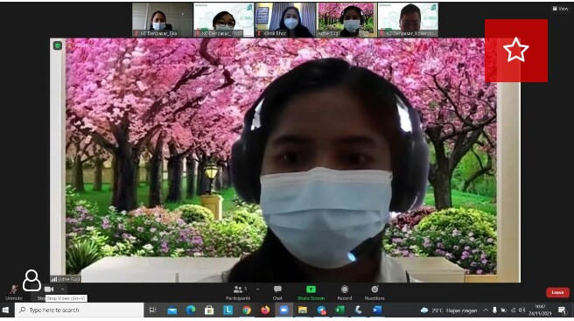
Task: Leave the meeting
Action: (x=557, y=292)
